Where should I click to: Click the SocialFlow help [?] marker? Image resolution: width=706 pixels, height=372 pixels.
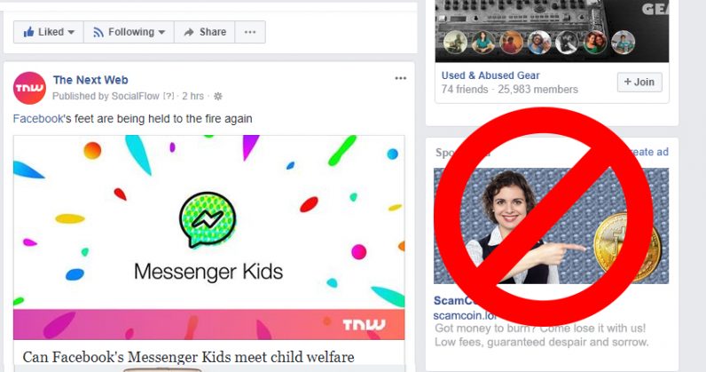click(169, 96)
